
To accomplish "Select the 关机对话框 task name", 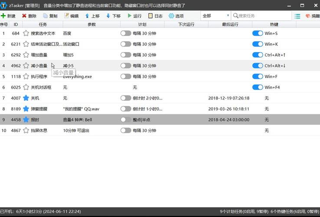I will [x=41, y=87].
